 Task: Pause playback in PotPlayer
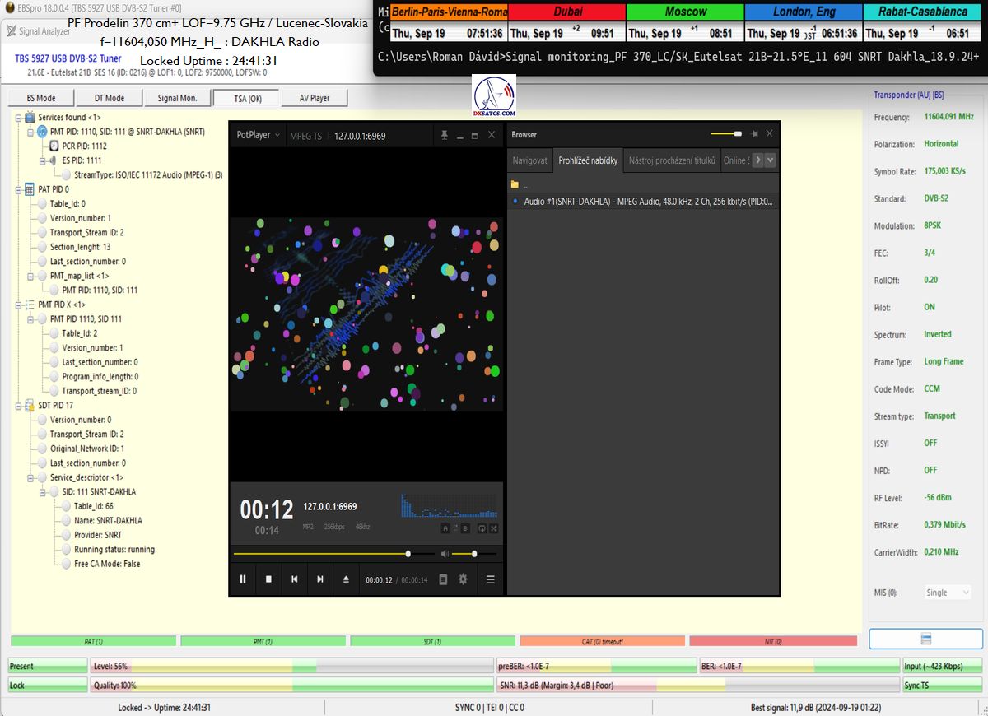243,579
